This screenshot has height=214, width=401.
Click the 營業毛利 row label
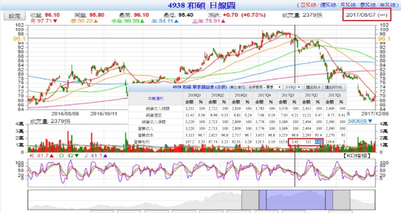point(142,142)
